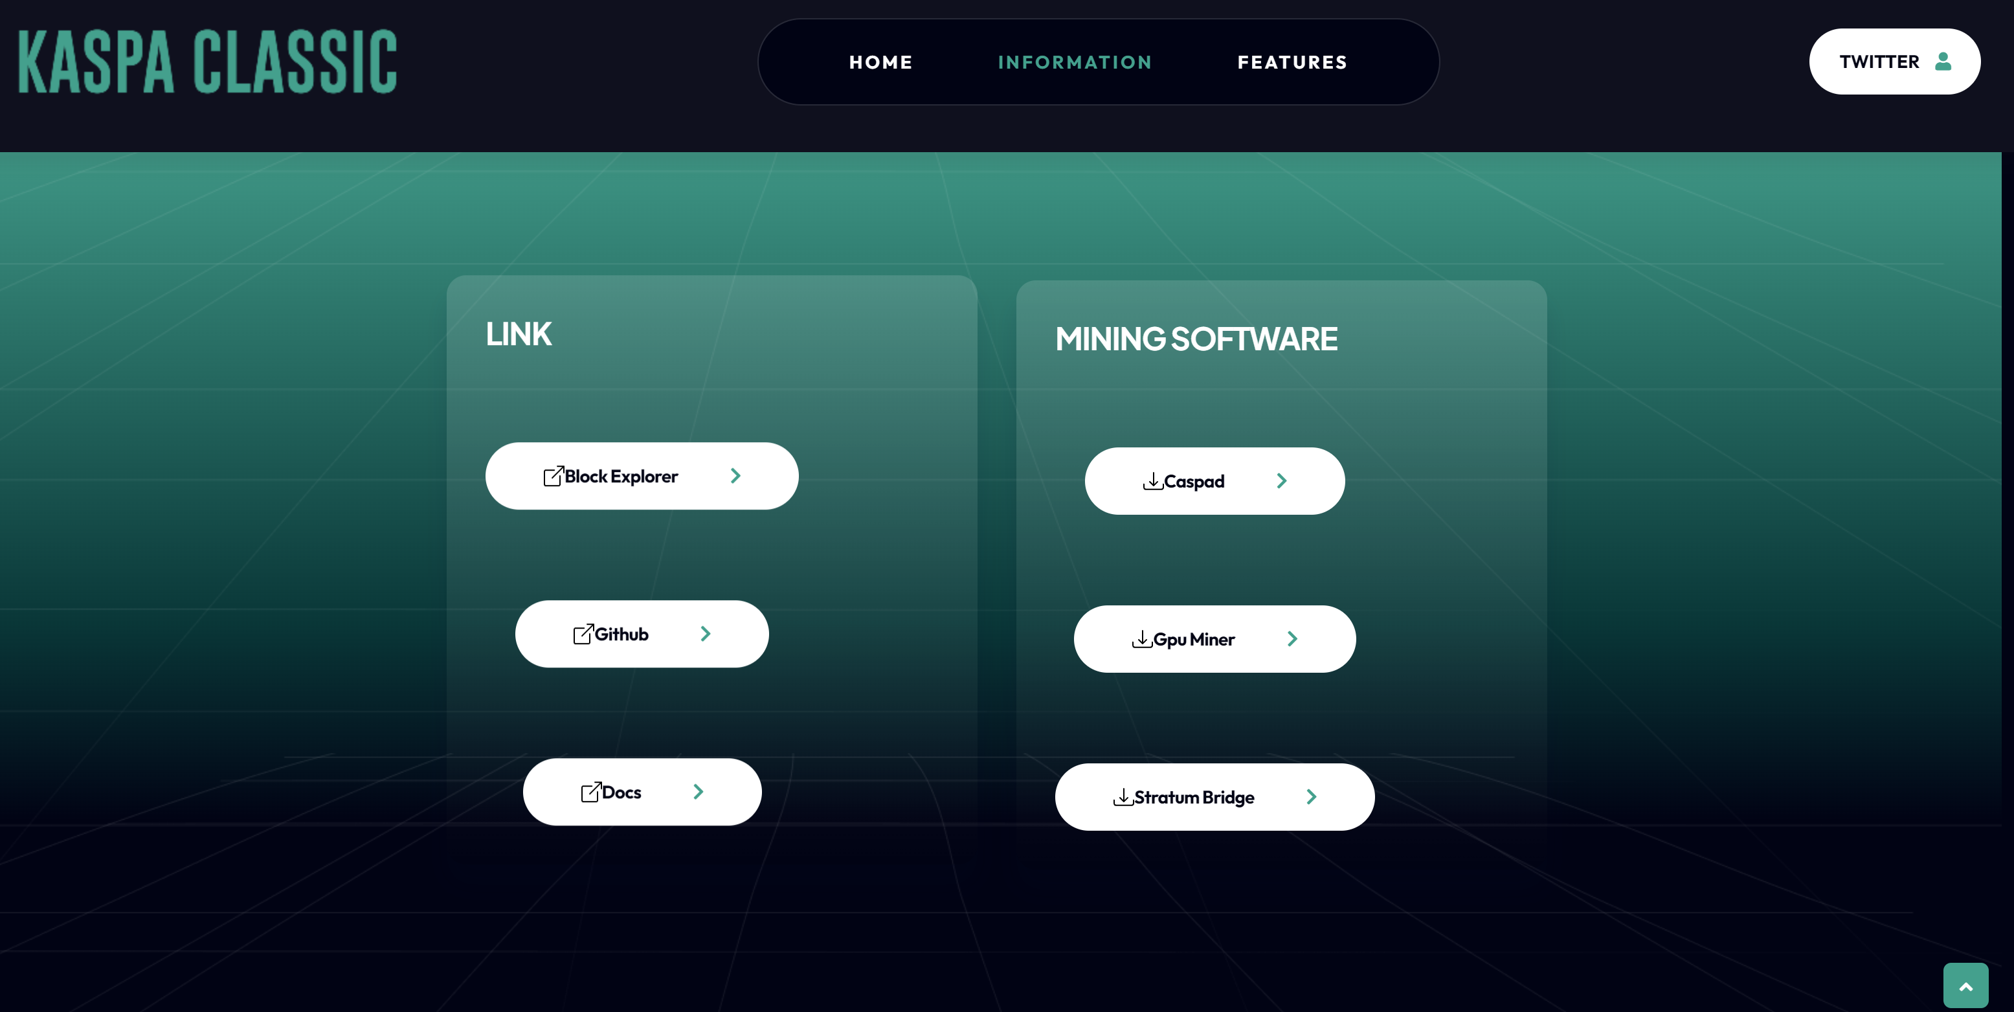Open the Github link
The height and width of the screenshot is (1012, 2014).
coord(641,634)
